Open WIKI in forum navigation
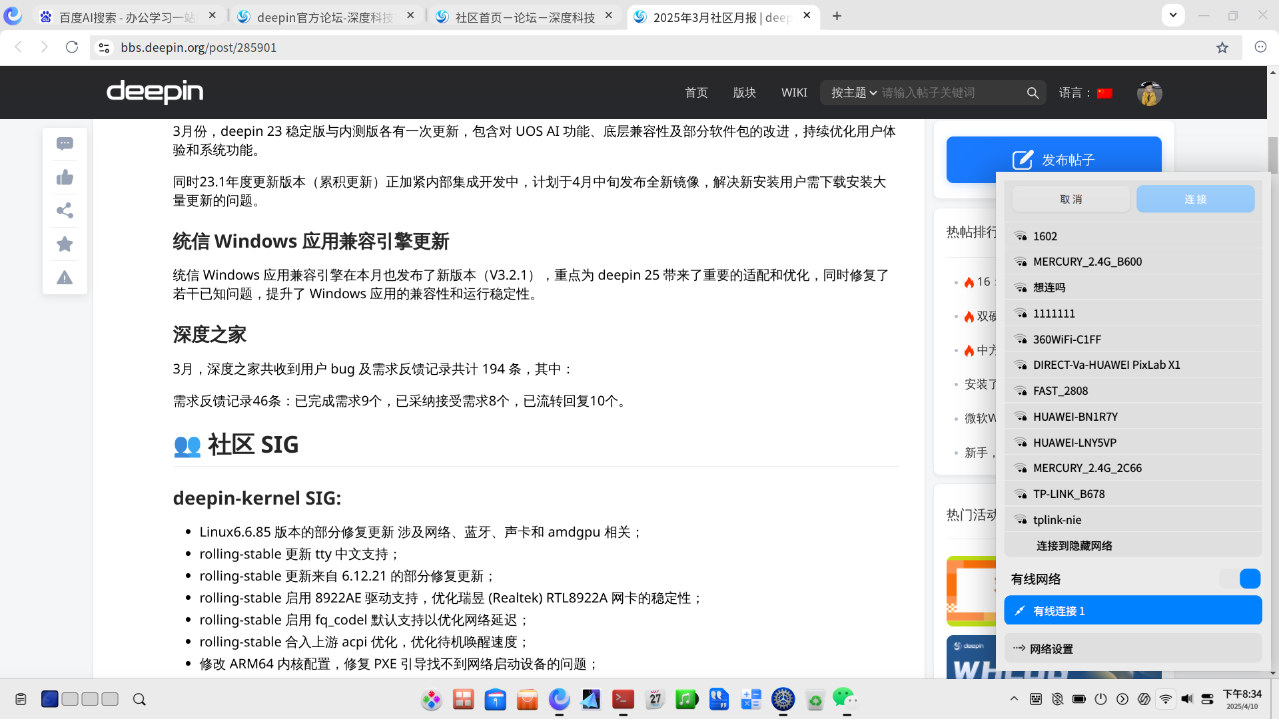The image size is (1279, 719). point(794,93)
